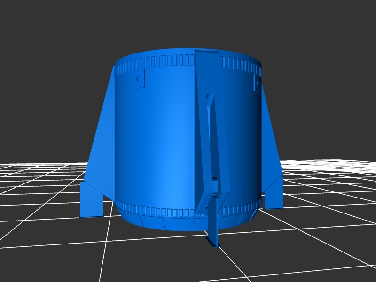Select the front center landing foot post
The image size is (376, 282).
[213, 225]
